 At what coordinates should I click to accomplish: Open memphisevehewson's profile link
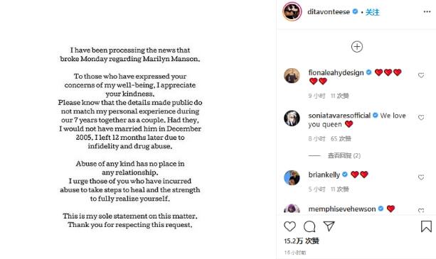(x=341, y=209)
